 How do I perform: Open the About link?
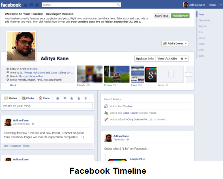(13, 85)
